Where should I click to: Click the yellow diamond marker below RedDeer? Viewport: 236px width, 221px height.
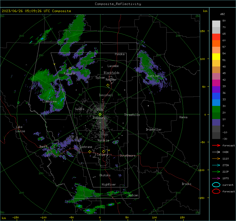(x=108, y=85)
